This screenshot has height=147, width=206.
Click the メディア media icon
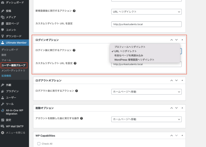[3, 17]
